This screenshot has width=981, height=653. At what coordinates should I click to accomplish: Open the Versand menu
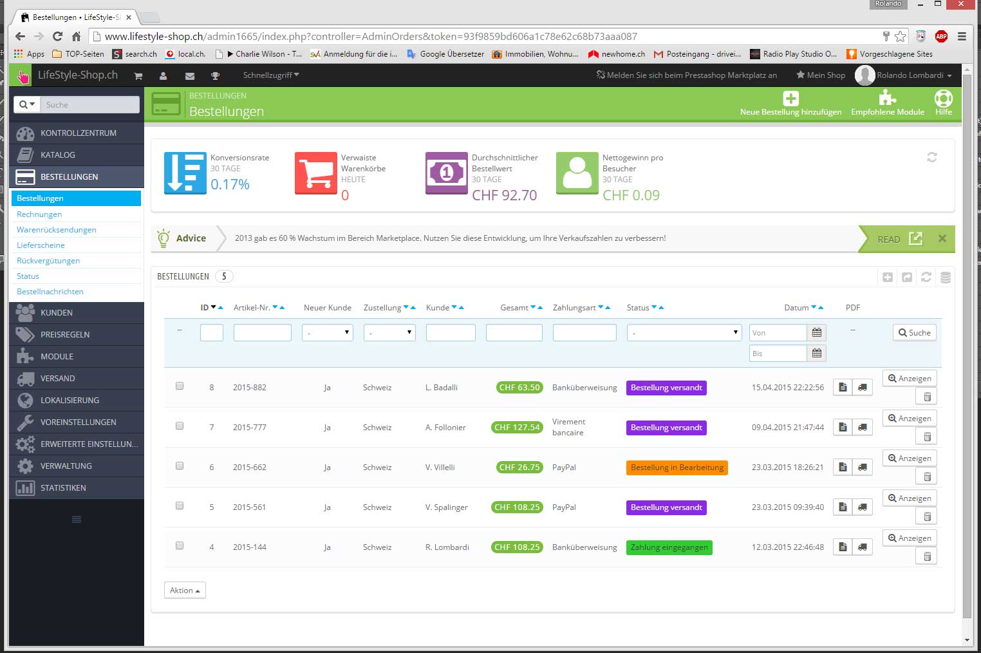[x=77, y=379]
